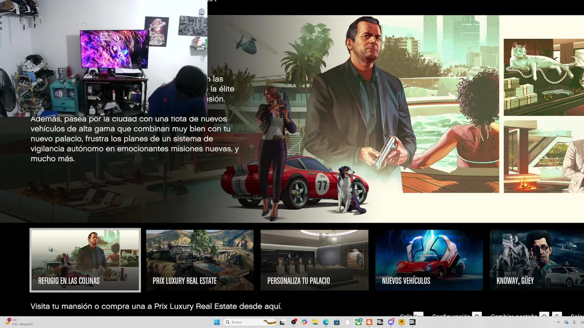Open Microsoft Store from the taskbar
The height and width of the screenshot is (328, 584).
tap(337, 322)
